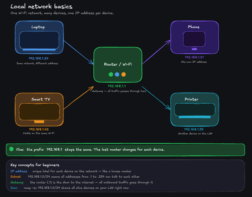Image resolution: width=252 pixels, height=197 pixels.
Task: Select the Laptop IP address 192.168.1.24
Action: click(39, 58)
